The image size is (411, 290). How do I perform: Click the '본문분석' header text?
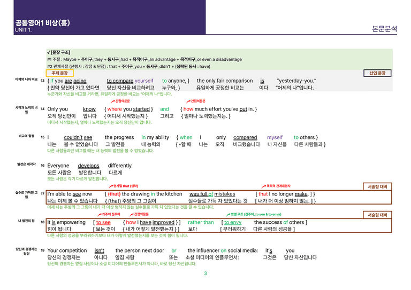(x=384, y=28)
